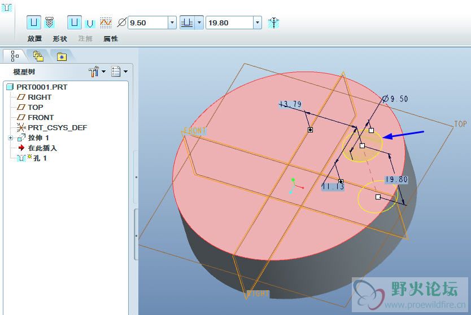The image size is (471, 315).
Task: Open the model tree show list menu
Action: 119,72
